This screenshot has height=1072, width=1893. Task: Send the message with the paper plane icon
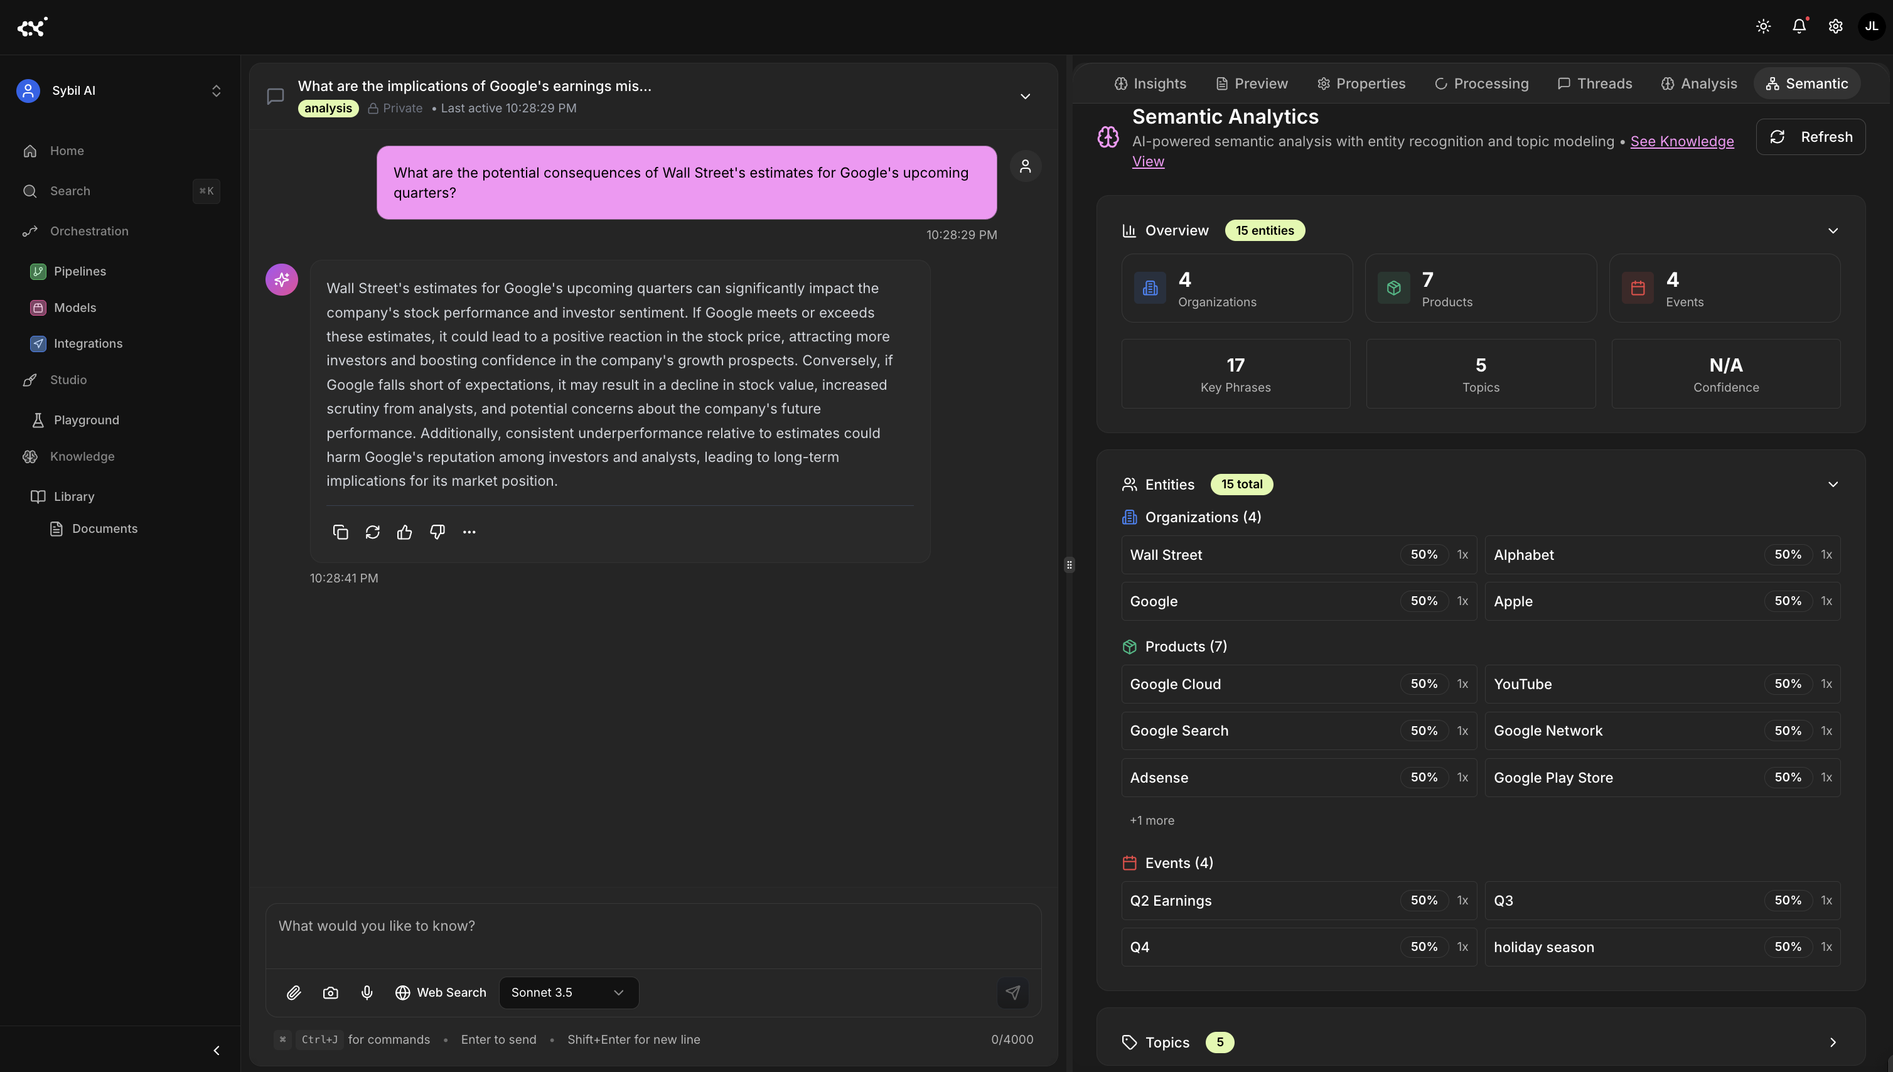click(1013, 992)
